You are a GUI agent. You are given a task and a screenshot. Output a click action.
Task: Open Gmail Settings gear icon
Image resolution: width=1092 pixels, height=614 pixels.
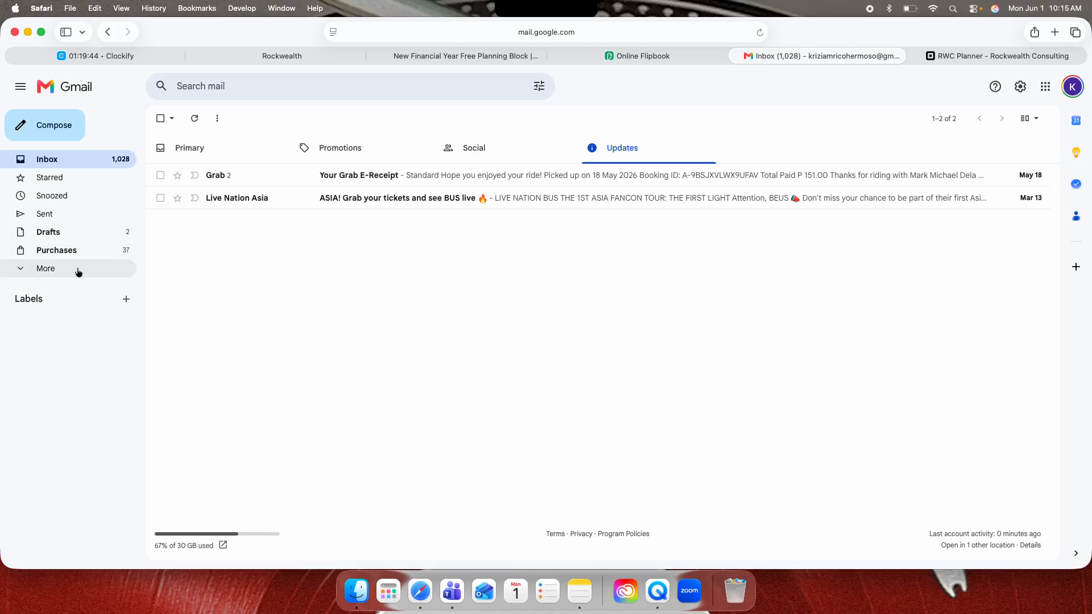[x=1020, y=86]
